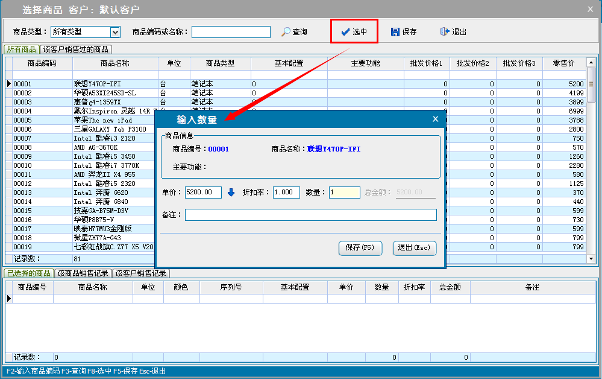Switch to 该客户销售过的商品 tab

click(76, 49)
